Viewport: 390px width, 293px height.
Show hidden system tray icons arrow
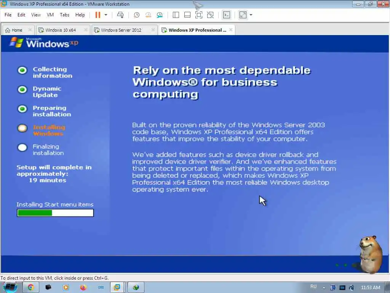(x=324, y=288)
